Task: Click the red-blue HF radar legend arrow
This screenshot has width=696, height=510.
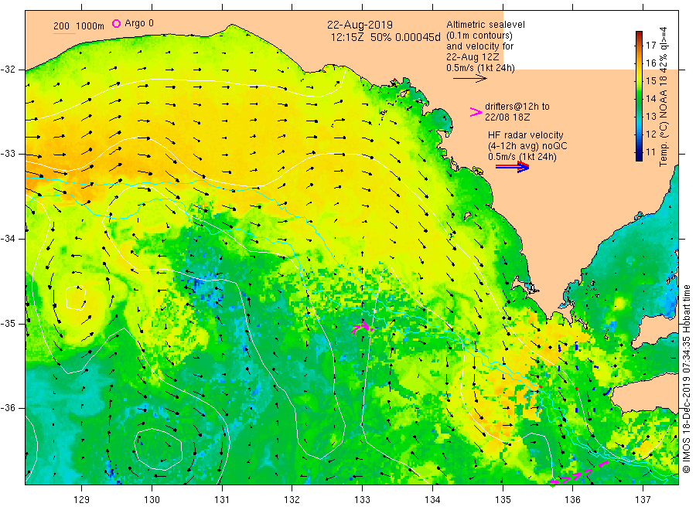Action: pyautogui.click(x=513, y=167)
